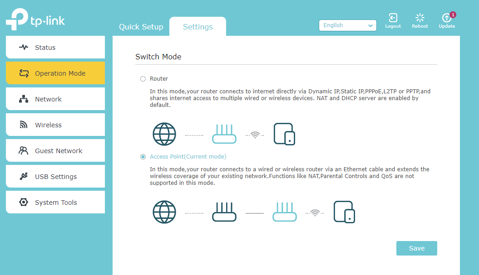Click the Router mode description paragraph

pyautogui.click(x=290, y=98)
